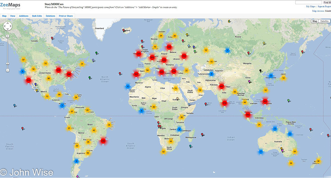The height and width of the screenshot is (178, 331).
Task: Open the Deletions menu
Action: pos(51,16)
